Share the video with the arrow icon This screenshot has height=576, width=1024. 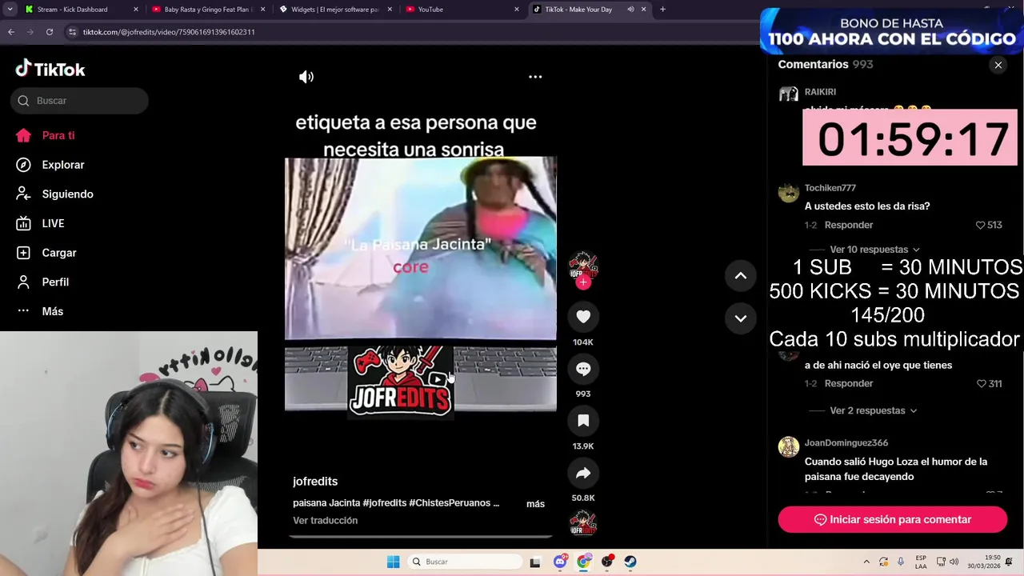[x=583, y=473]
